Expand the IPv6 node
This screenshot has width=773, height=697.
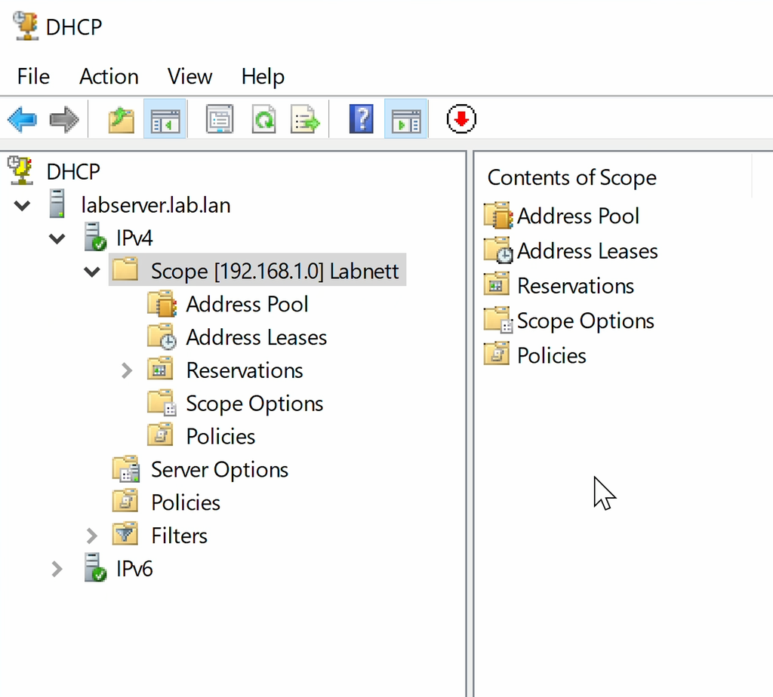[57, 569]
